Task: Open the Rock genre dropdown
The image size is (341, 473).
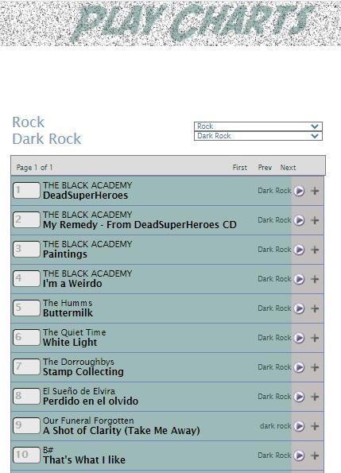Action: pos(258,126)
